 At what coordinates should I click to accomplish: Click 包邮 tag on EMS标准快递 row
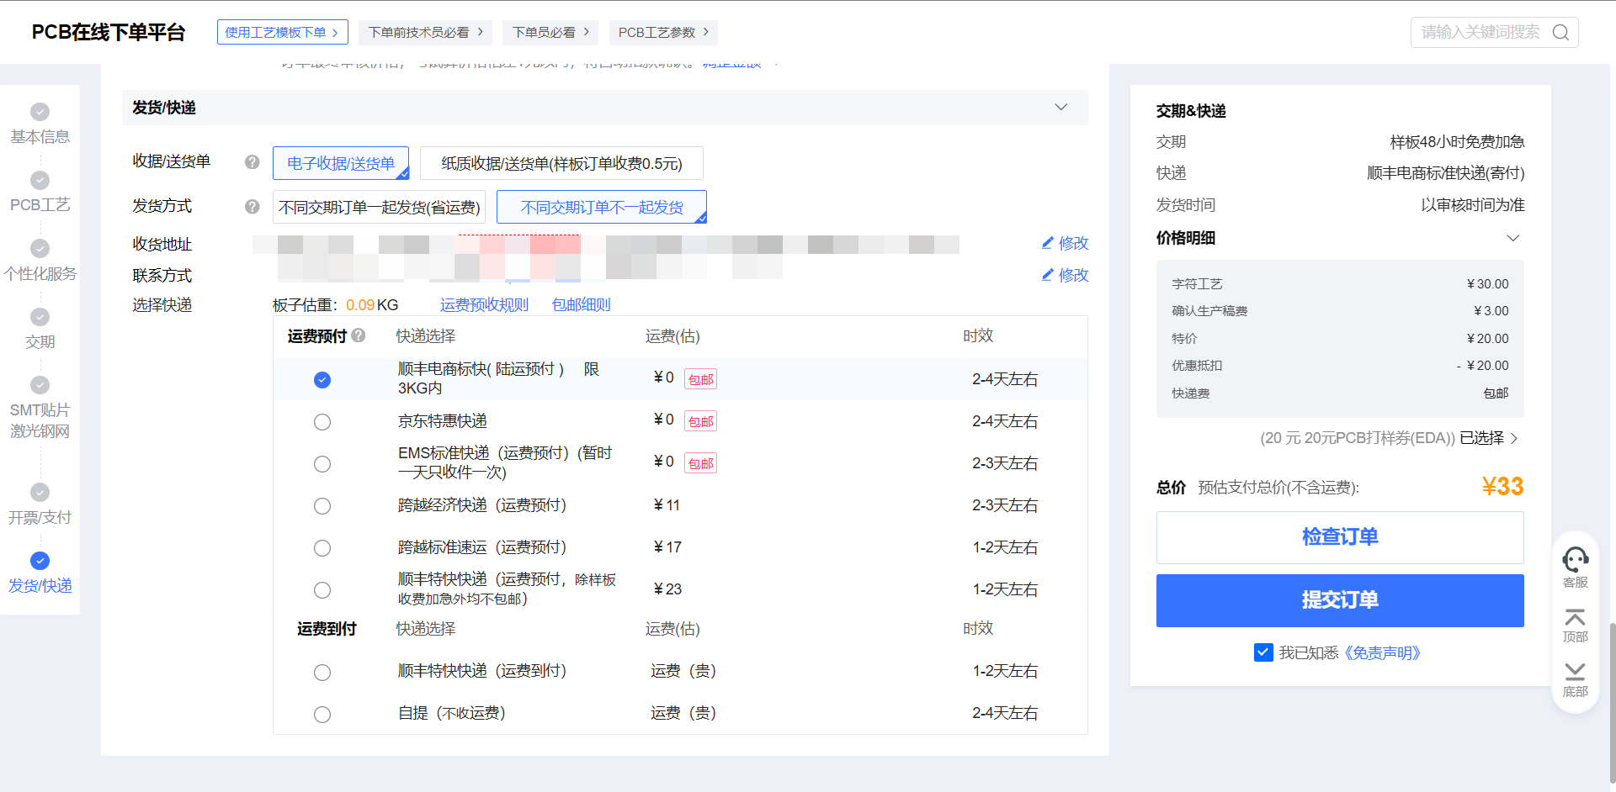click(700, 463)
